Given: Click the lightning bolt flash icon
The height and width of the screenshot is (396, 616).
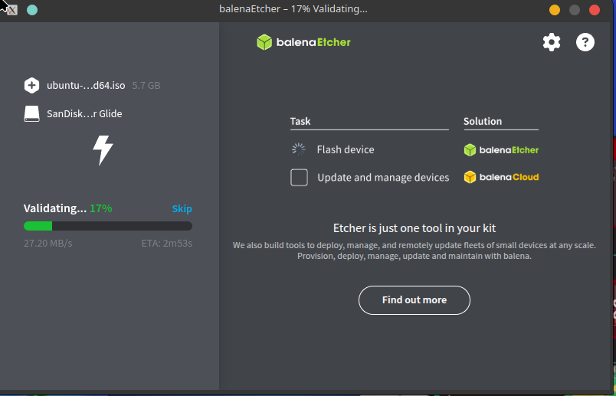Looking at the screenshot, I should [x=103, y=150].
